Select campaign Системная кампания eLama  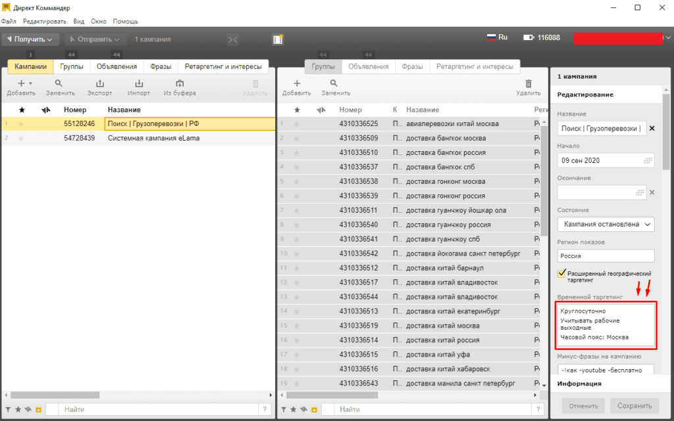[138, 138]
